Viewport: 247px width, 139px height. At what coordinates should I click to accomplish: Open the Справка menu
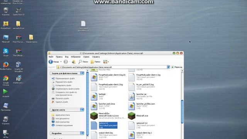click(96, 57)
